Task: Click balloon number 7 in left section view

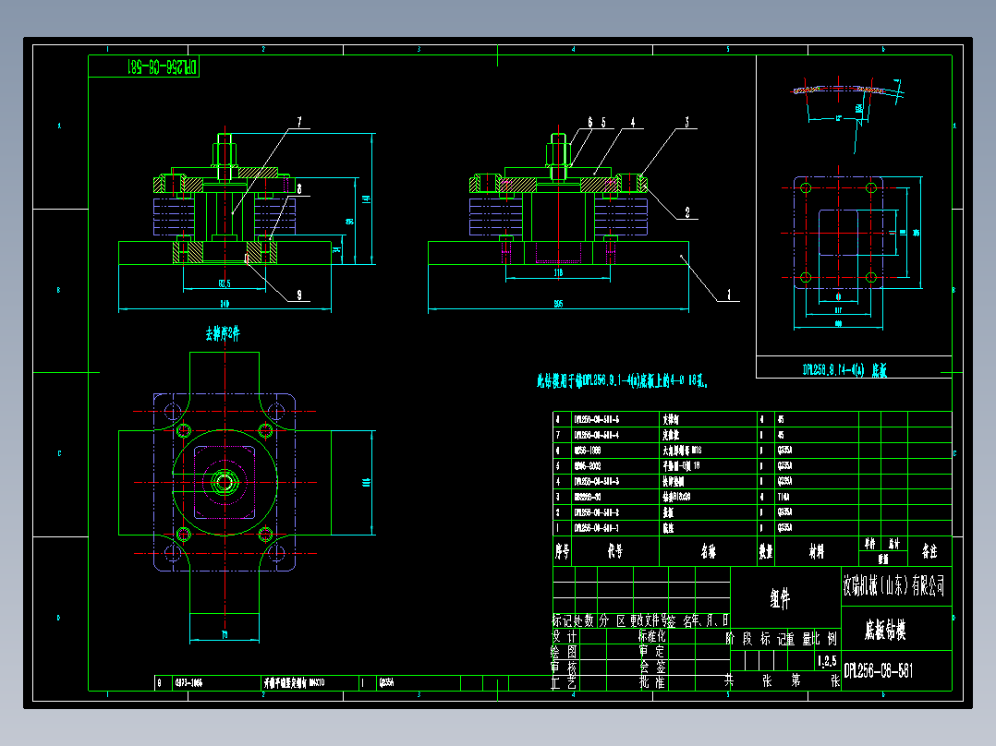Action: (299, 121)
